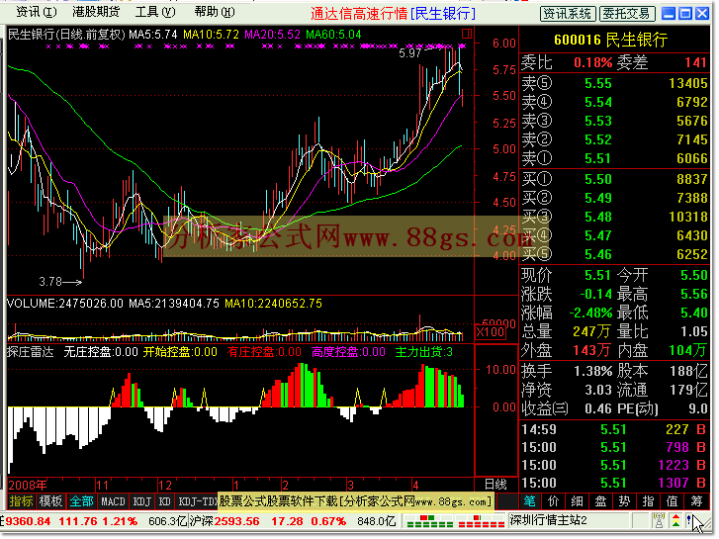Click the 最高 5.56 value
The height and width of the screenshot is (539, 719).
tap(693, 294)
